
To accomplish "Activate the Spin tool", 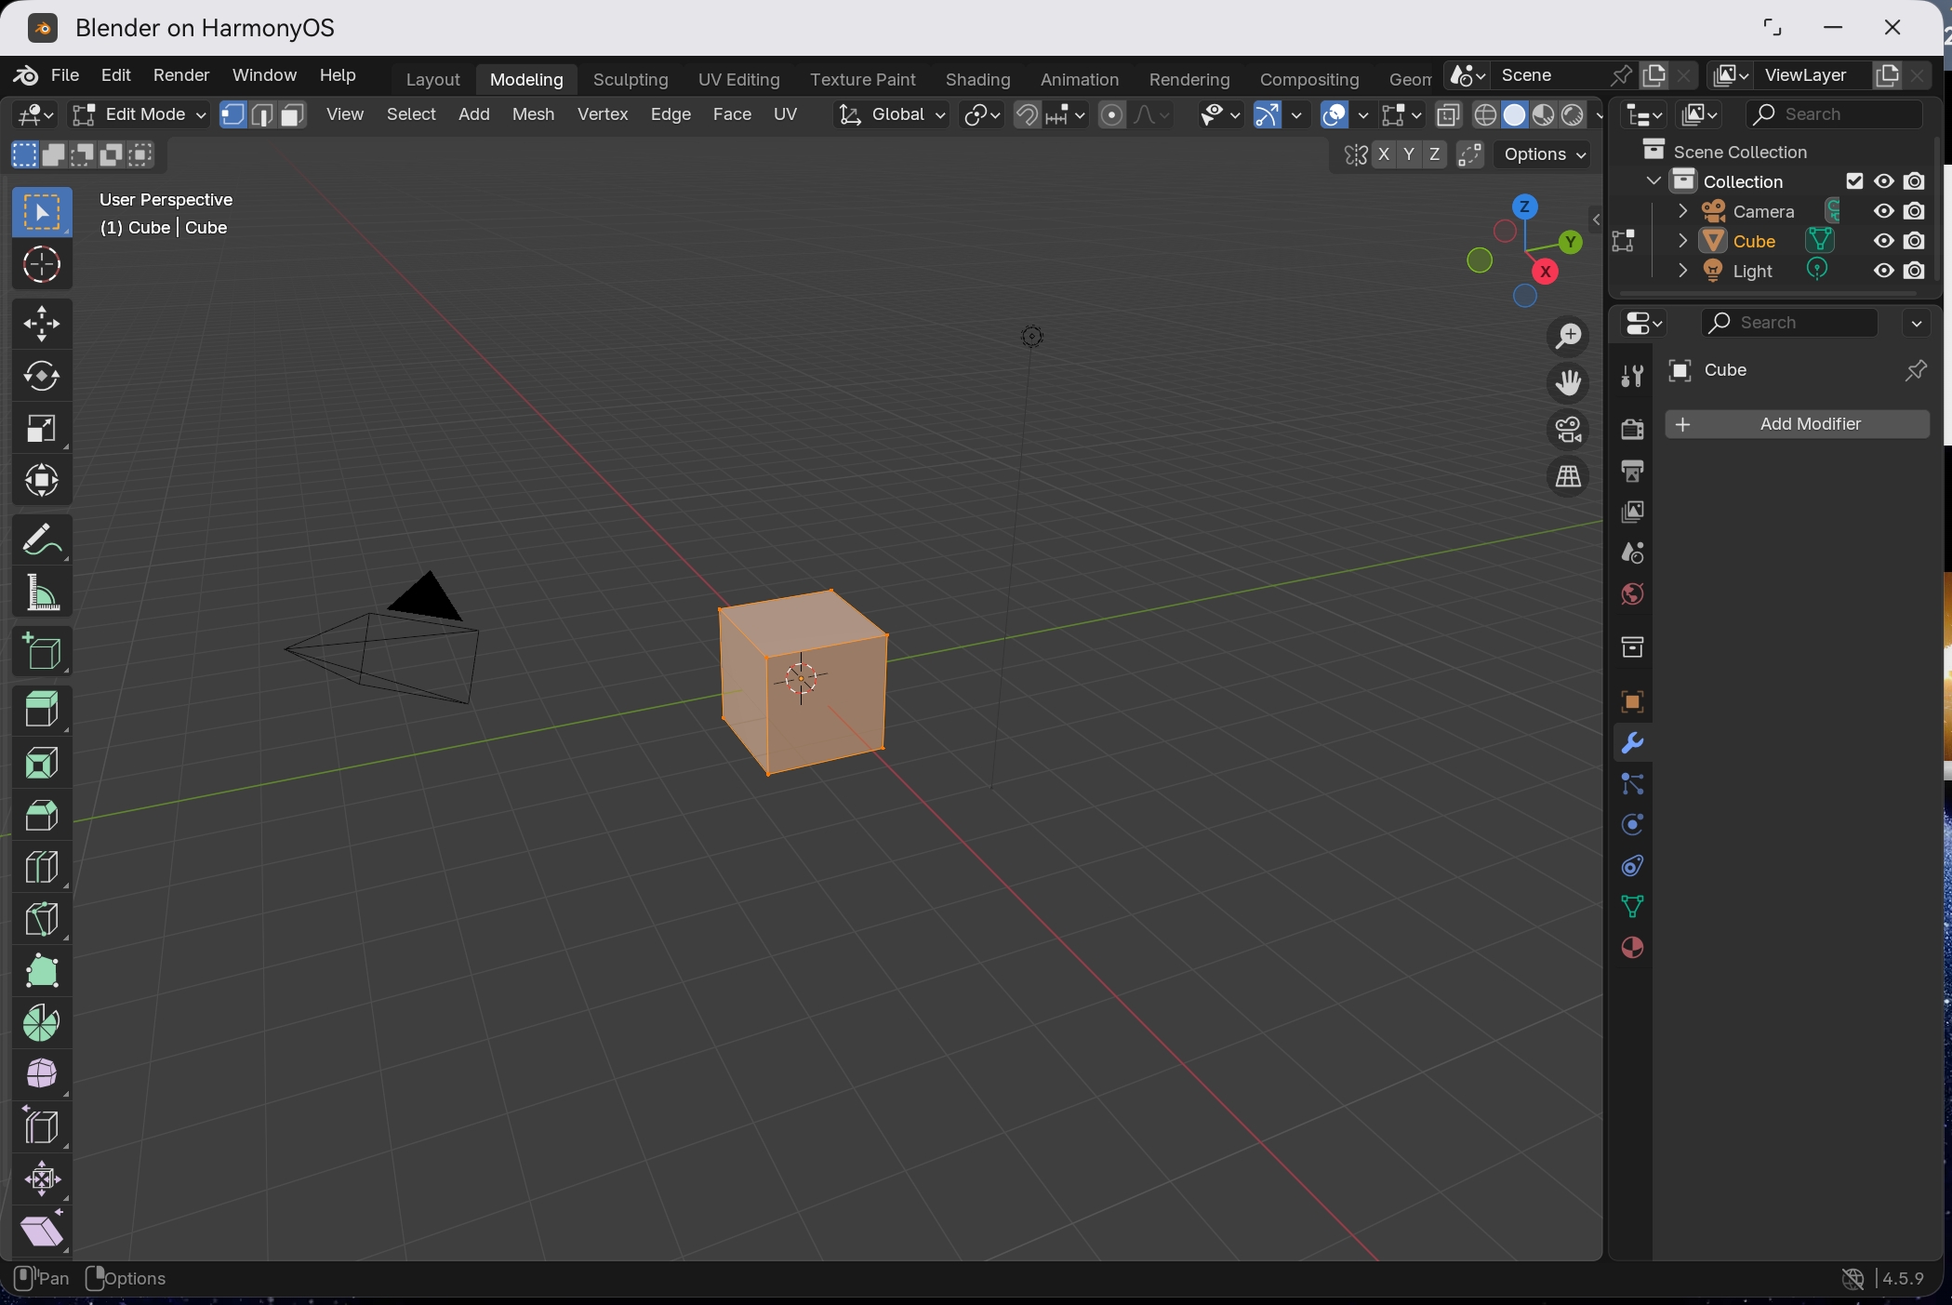I will pyautogui.click(x=42, y=1023).
